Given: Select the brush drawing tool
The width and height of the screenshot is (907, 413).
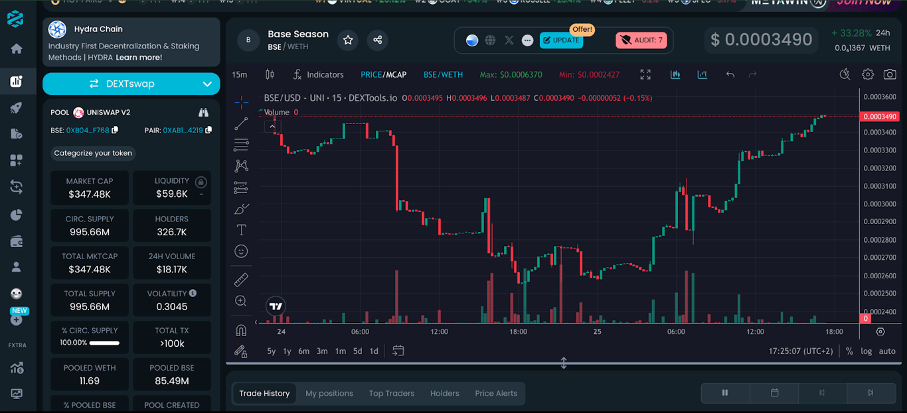Looking at the screenshot, I should point(241,209).
